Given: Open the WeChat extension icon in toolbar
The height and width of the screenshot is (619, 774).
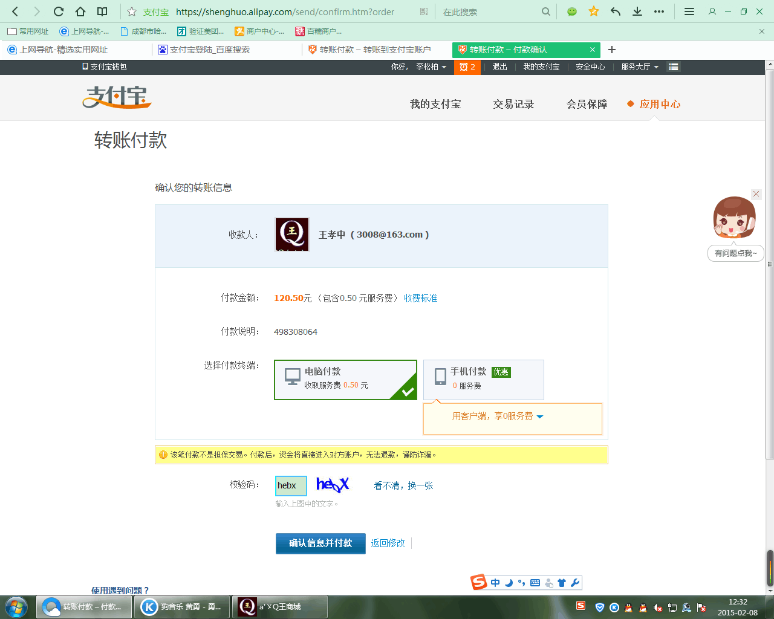Looking at the screenshot, I should 572,11.
